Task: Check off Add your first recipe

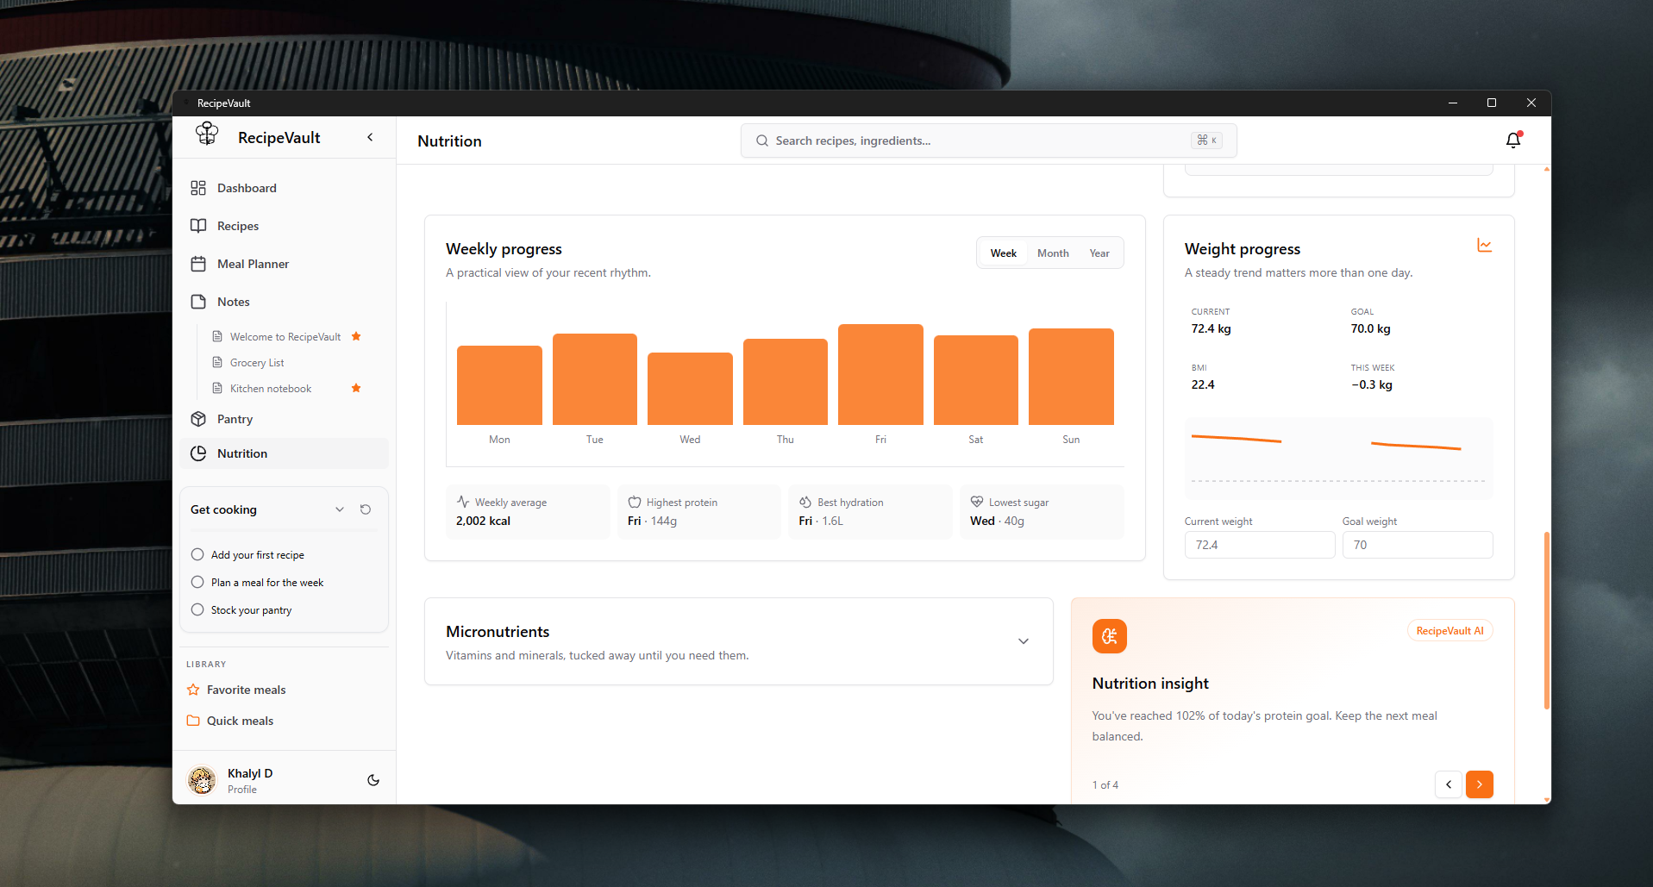Action: pyautogui.click(x=197, y=554)
